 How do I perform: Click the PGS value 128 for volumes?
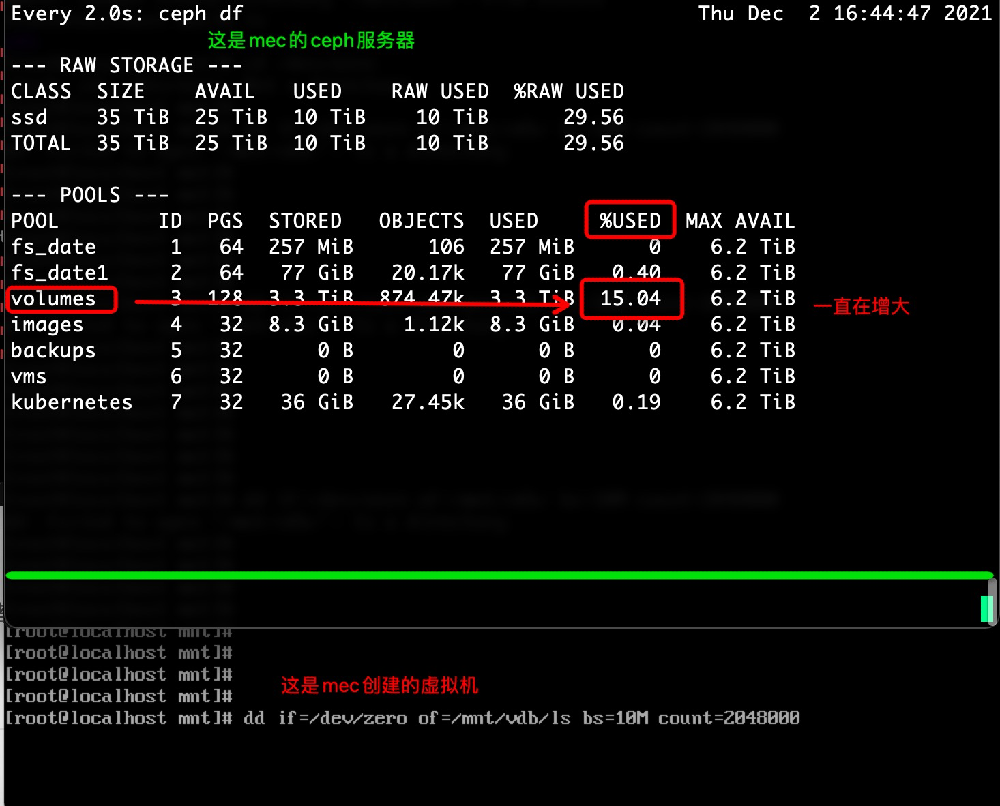point(225,299)
